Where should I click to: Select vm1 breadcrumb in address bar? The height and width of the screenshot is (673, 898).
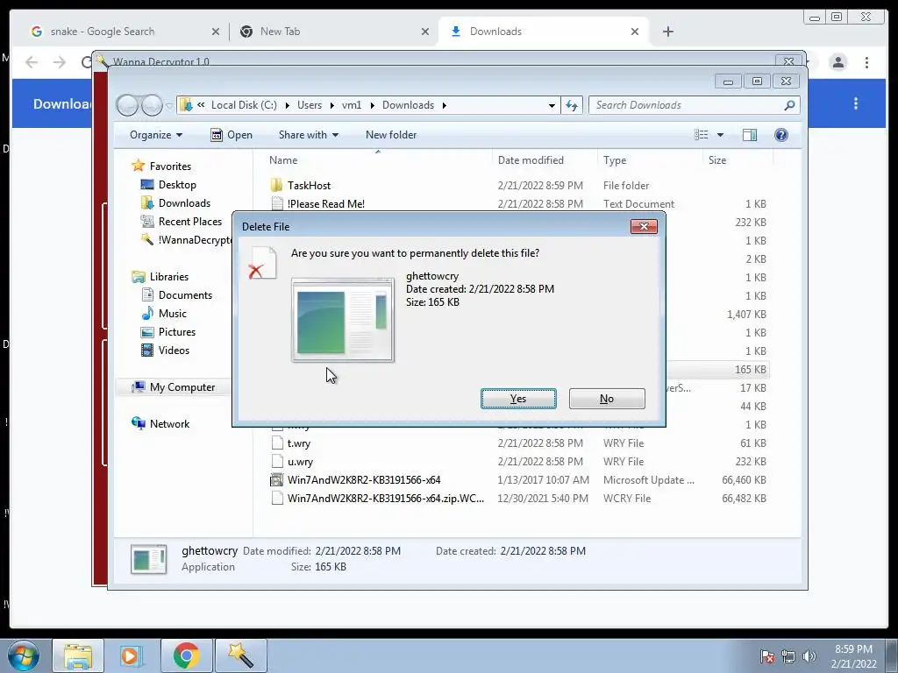click(x=352, y=105)
